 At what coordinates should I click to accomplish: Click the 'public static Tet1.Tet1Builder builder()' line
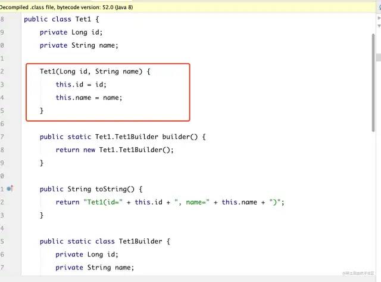coord(123,137)
